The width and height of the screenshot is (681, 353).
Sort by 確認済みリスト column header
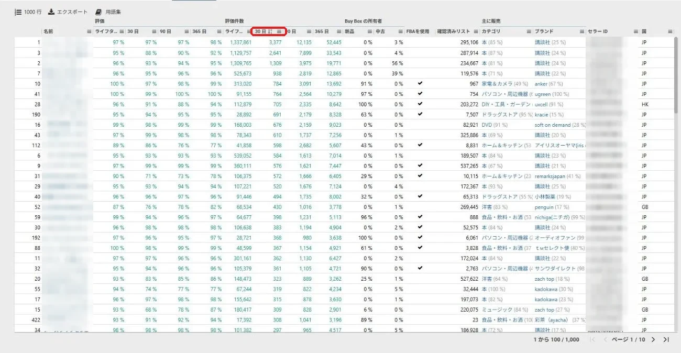tap(454, 31)
